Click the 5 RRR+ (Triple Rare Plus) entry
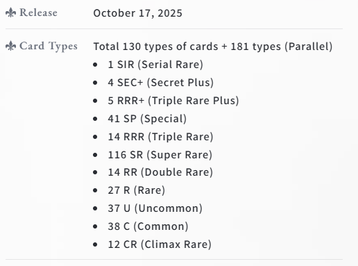Image resolution: width=358 pixels, height=266 pixels. 173,101
